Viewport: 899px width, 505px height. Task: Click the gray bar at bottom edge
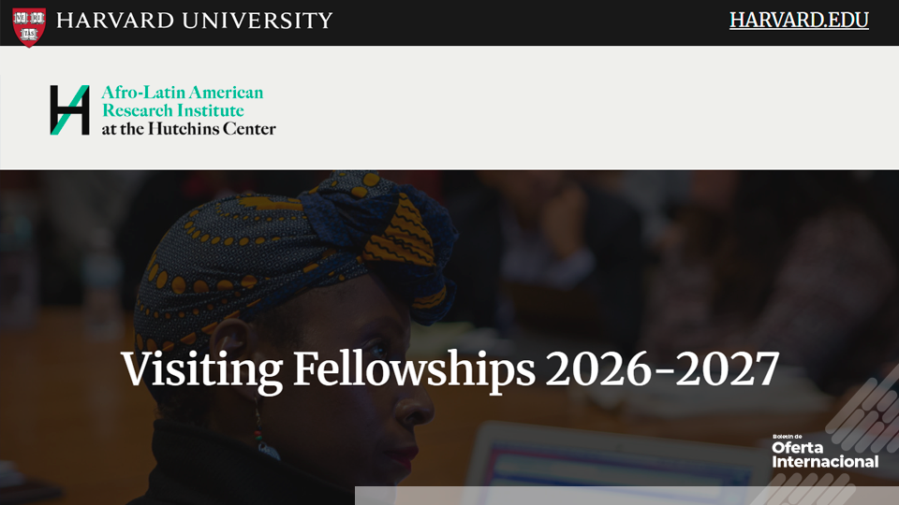click(618, 496)
